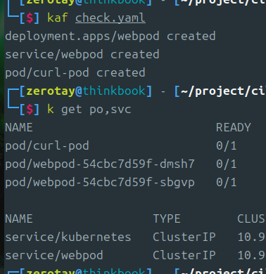
Task: Select line 'pod/curl-pod created'
Action: click(x=75, y=73)
